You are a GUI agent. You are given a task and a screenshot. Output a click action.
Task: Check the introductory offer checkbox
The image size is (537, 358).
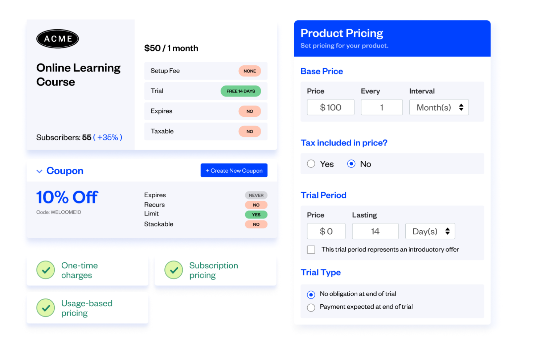click(311, 250)
